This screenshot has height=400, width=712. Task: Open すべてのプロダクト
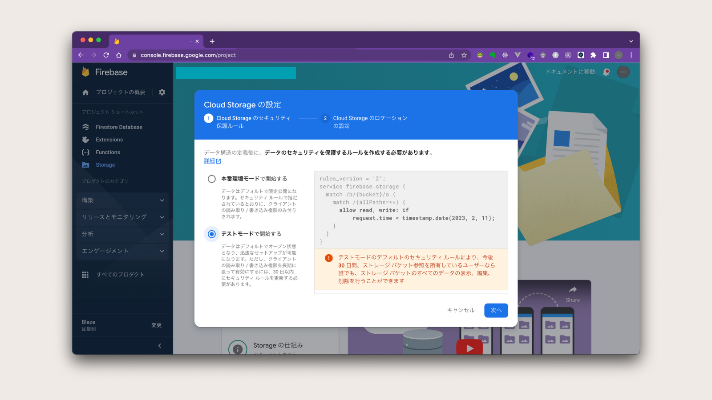click(x=120, y=275)
